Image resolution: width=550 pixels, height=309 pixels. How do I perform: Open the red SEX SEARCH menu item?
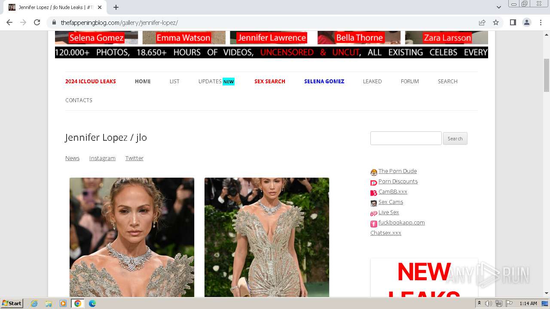270,81
